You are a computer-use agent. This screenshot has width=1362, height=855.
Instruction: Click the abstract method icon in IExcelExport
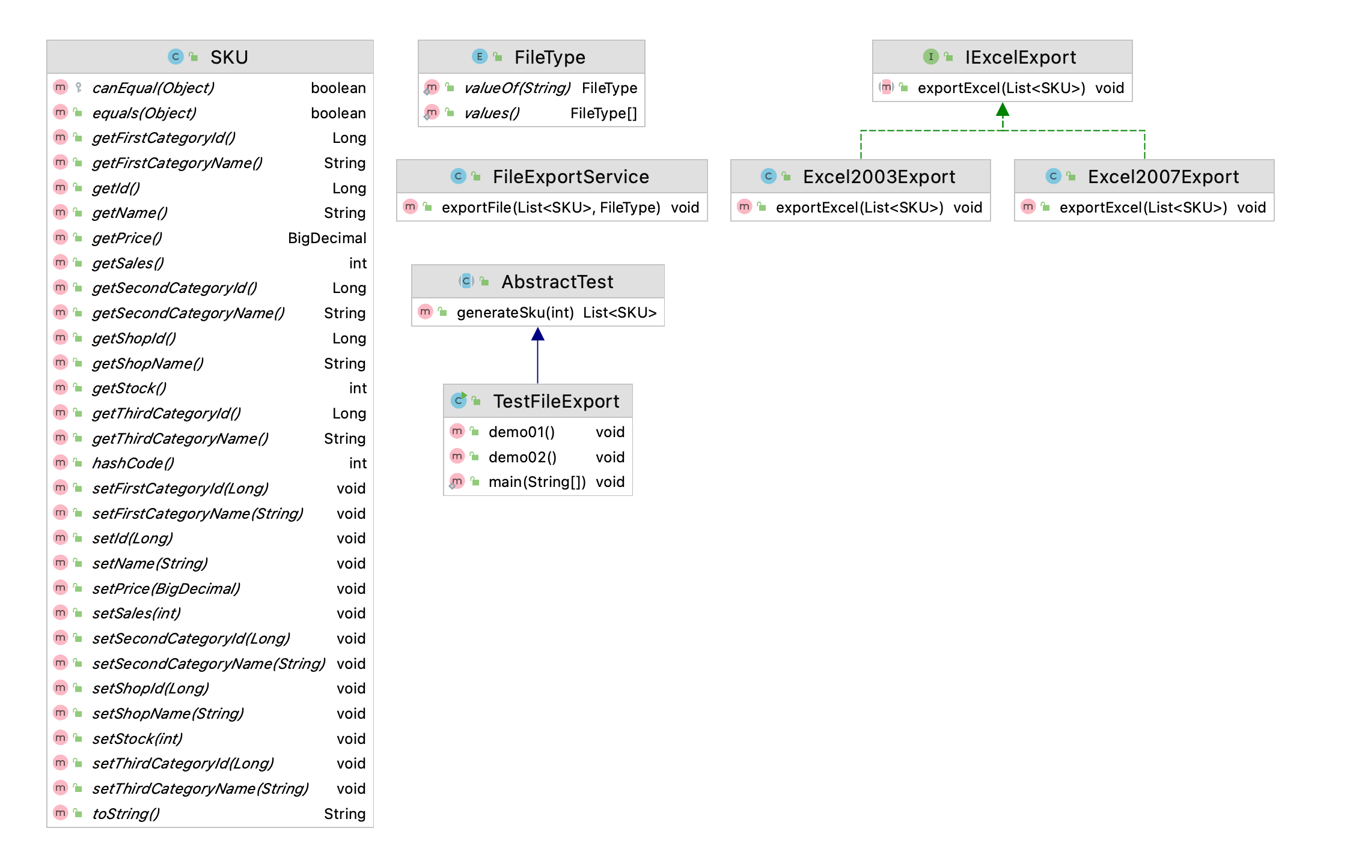pyautogui.click(x=886, y=87)
